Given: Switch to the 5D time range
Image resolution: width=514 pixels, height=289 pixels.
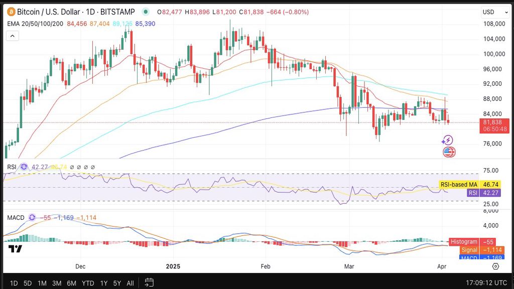Looking at the screenshot, I should [28, 283].
